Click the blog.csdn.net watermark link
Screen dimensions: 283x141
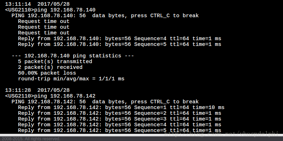click(x=221, y=134)
